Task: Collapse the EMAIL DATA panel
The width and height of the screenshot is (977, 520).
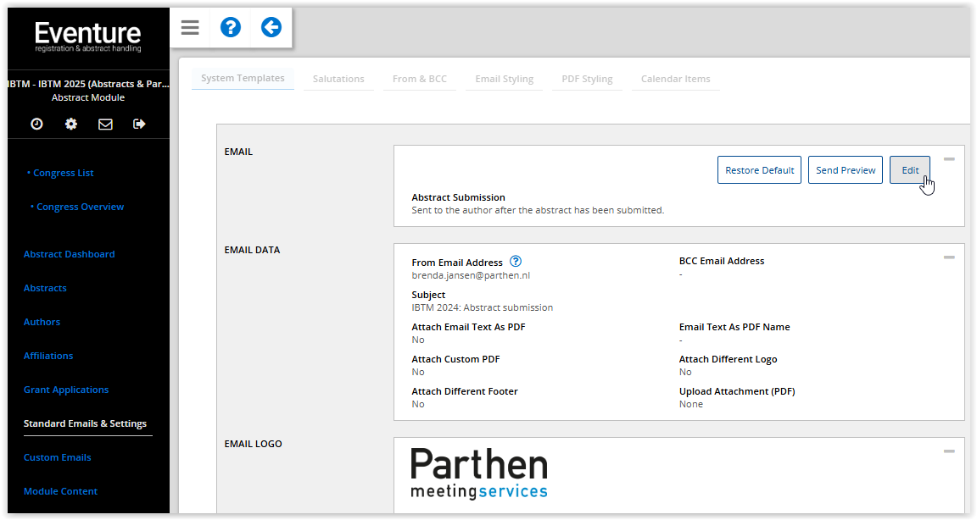Action: (949, 257)
